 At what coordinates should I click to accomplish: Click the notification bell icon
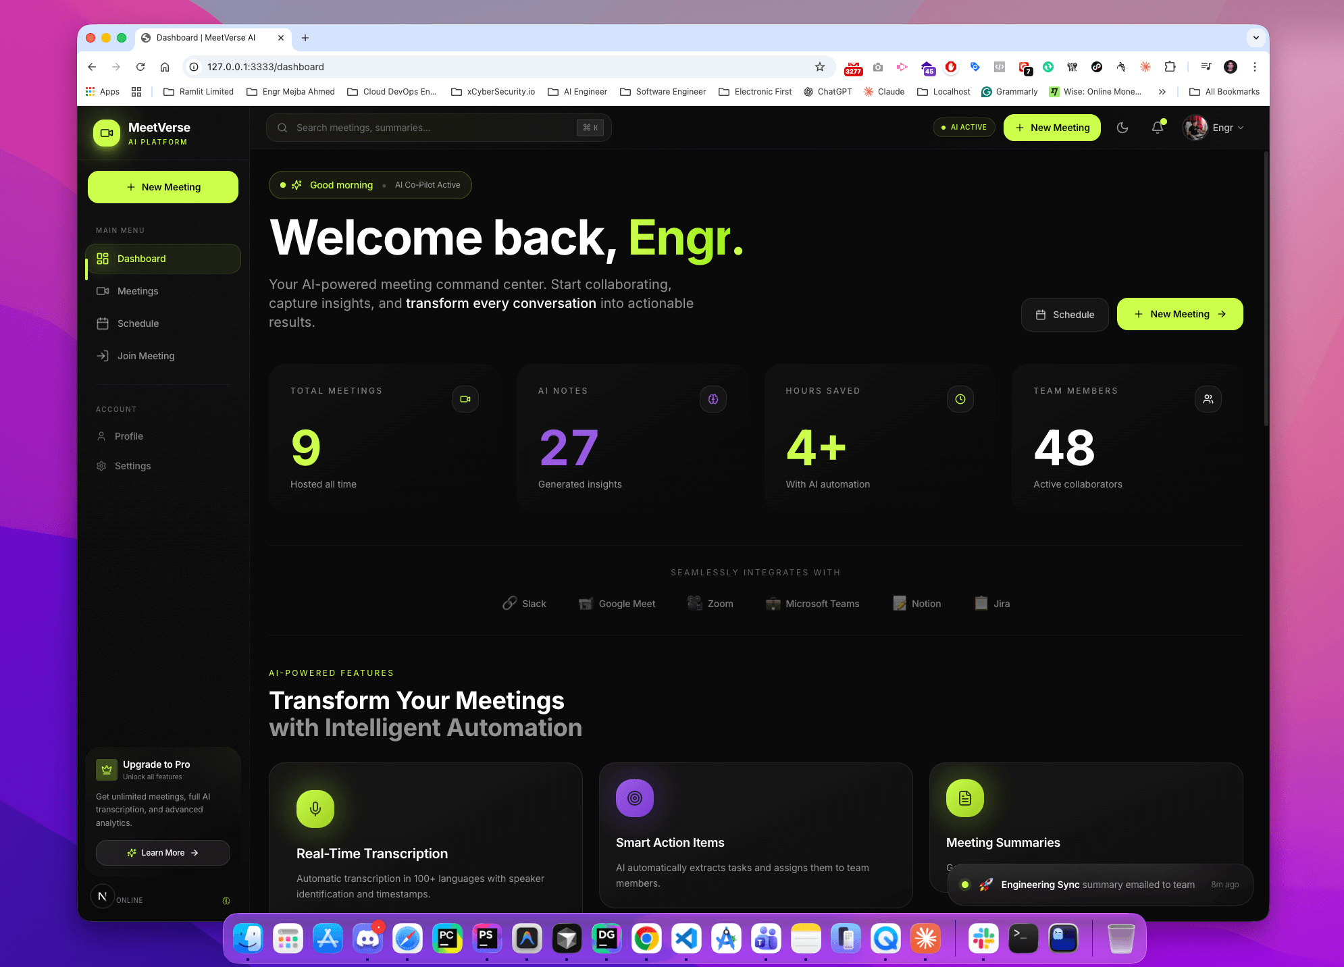tap(1158, 128)
